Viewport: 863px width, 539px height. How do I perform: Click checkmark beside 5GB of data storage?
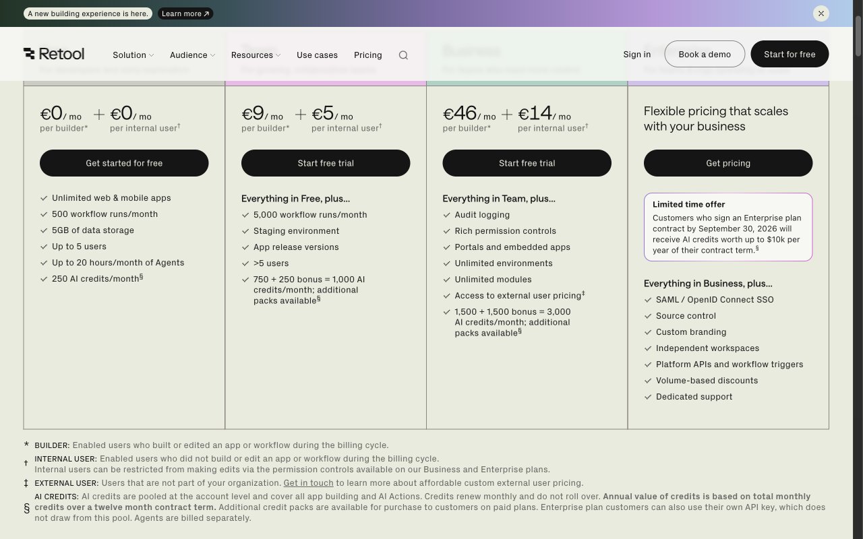click(44, 230)
